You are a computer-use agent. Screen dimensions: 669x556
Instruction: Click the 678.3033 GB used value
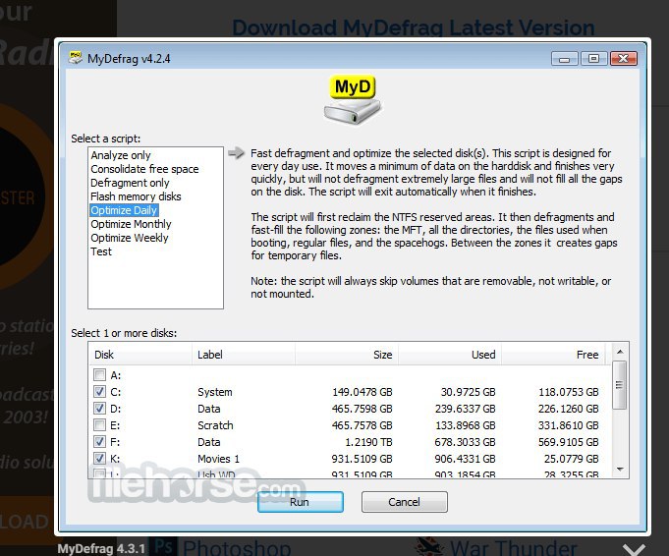[465, 442]
